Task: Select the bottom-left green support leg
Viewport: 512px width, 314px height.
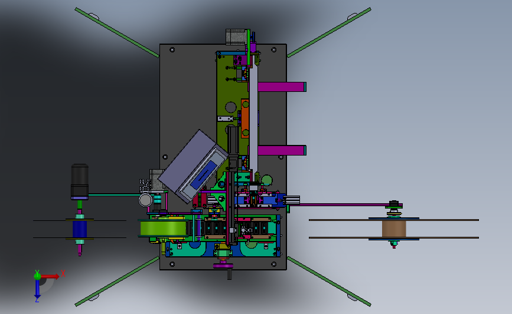Action: [x=117, y=282]
